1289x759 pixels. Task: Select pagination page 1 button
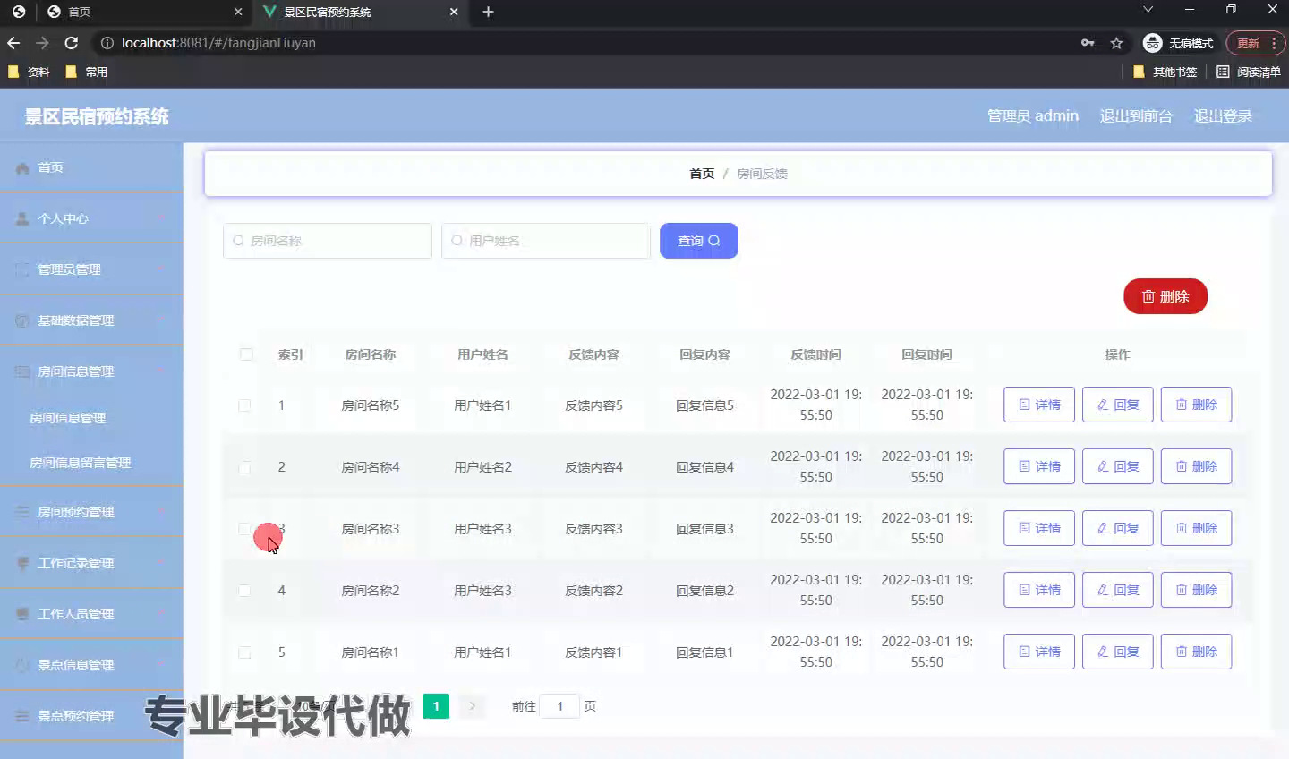436,706
